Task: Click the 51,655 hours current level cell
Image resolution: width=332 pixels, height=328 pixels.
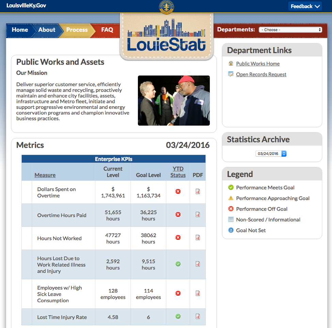Action: pyautogui.click(x=113, y=215)
